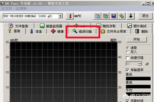Image resolution: width=154 pixels, height=102 pixels.
Task: Click the blue info icon
Action: 32,31
